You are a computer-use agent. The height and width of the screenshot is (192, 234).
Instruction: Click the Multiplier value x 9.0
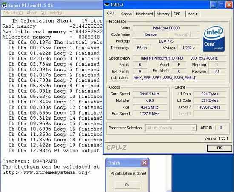[149, 100]
